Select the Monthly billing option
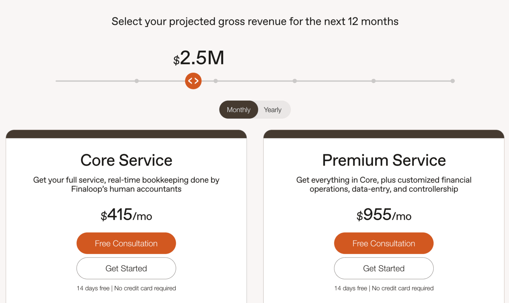The image size is (509, 303). coord(238,109)
